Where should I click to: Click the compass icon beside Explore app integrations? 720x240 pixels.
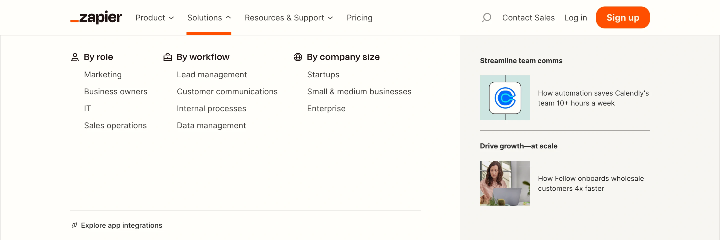pyautogui.click(x=74, y=225)
